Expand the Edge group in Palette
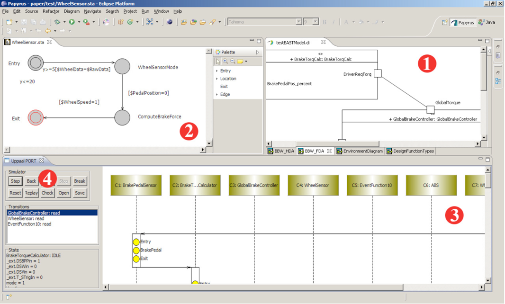Image resolution: width=505 pixels, height=304 pixels. click(217, 94)
